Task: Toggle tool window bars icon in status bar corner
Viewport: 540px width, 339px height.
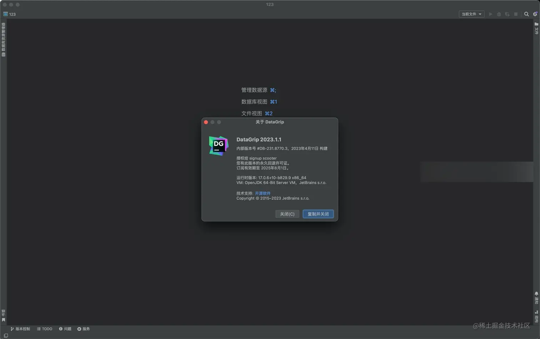Action: point(6,336)
